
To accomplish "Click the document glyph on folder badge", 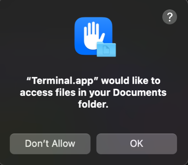I will [x=106, y=50].
